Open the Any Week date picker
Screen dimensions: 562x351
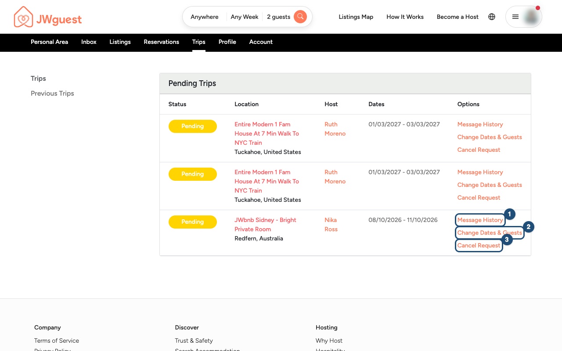pyautogui.click(x=245, y=17)
